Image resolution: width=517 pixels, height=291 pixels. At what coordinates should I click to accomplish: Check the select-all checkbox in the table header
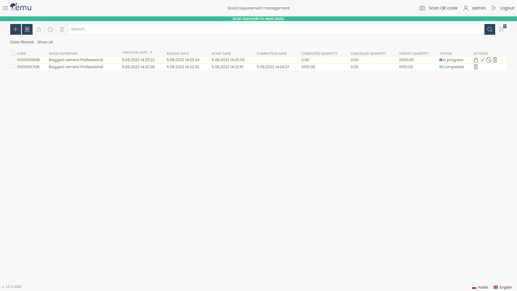click(13, 53)
